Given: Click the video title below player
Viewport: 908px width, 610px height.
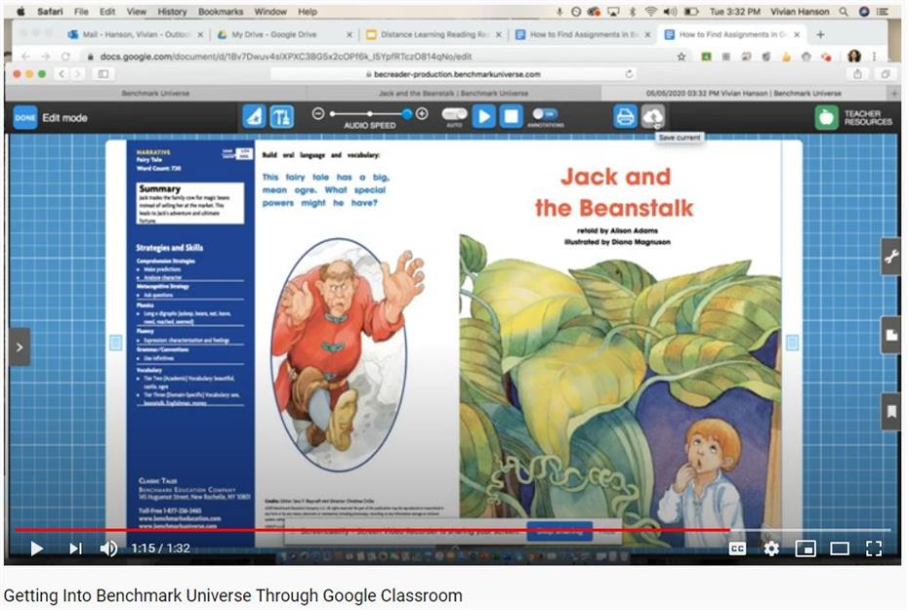Looking at the screenshot, I should tap(233, 595).
